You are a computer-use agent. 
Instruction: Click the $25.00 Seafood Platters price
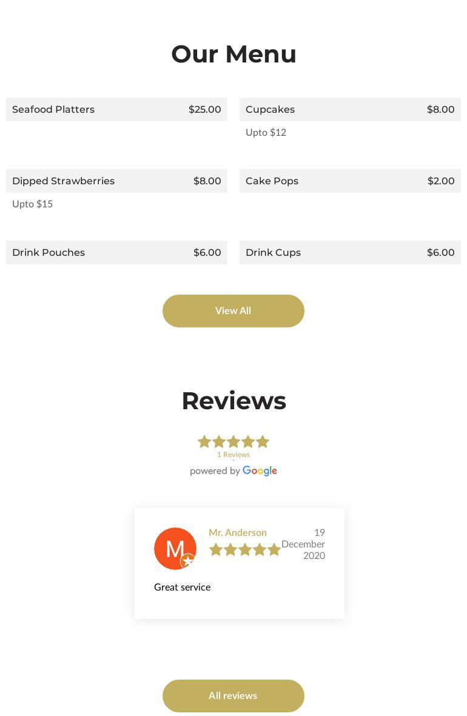point(204,109)
